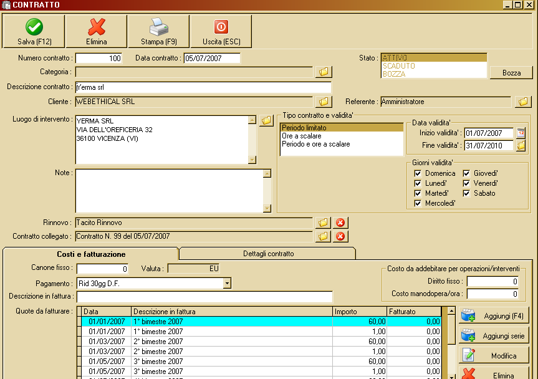The height and width of the screenshot is (379, 538).
Task: Click the Bozza button
Action: [511, 73]
